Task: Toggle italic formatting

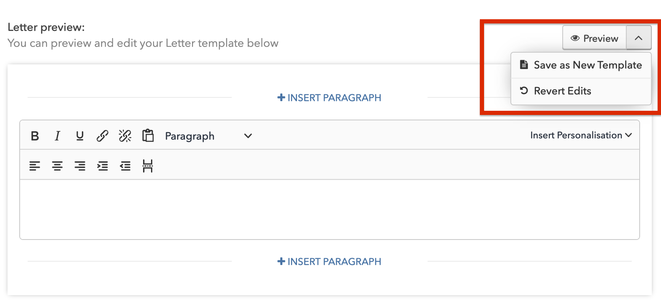Action: pyautogui.click(x=57, y=136)
